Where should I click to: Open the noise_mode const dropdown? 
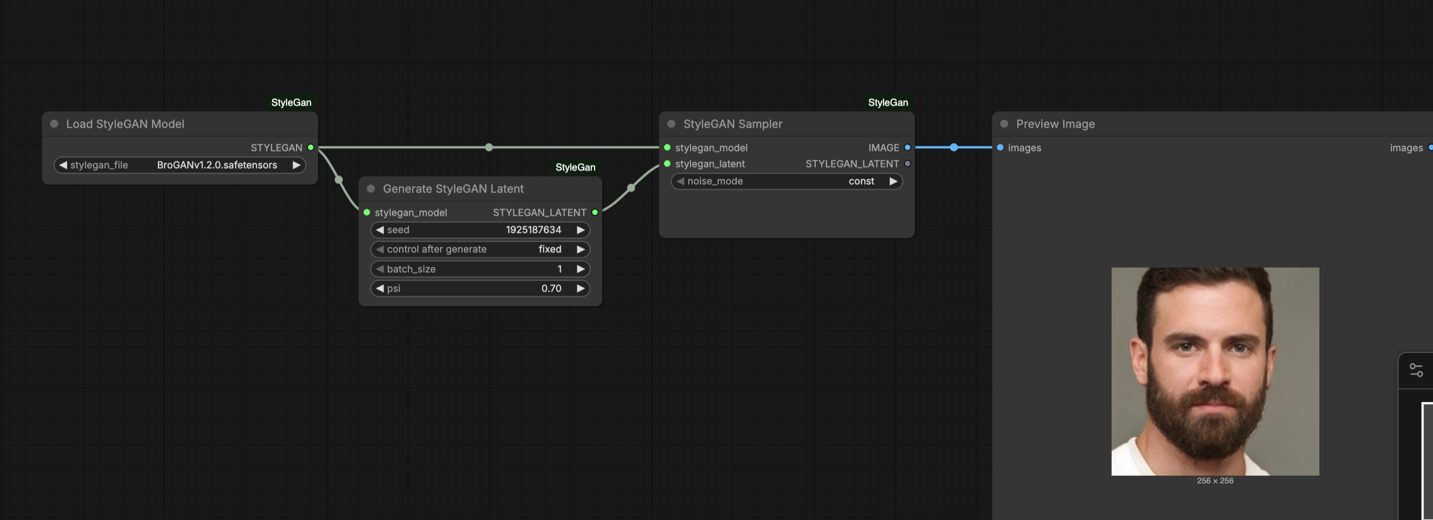[x=786, y=181]
